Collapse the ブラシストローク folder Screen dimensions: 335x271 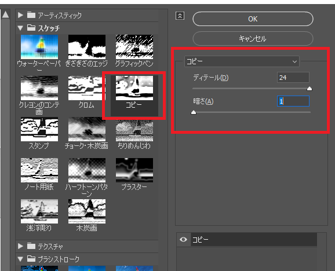[20, 259]
